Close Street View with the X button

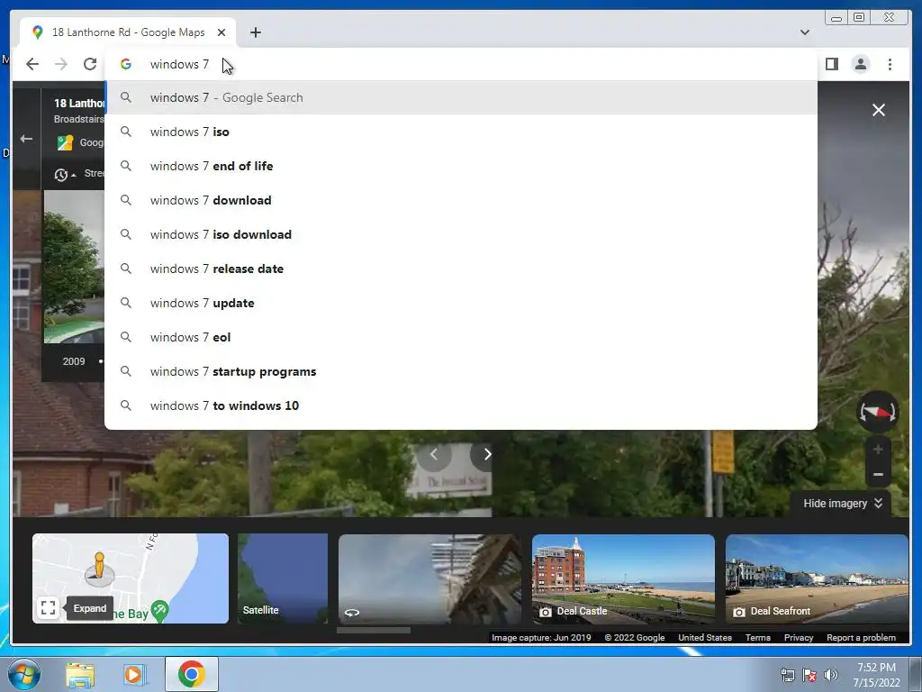point(879,110)
